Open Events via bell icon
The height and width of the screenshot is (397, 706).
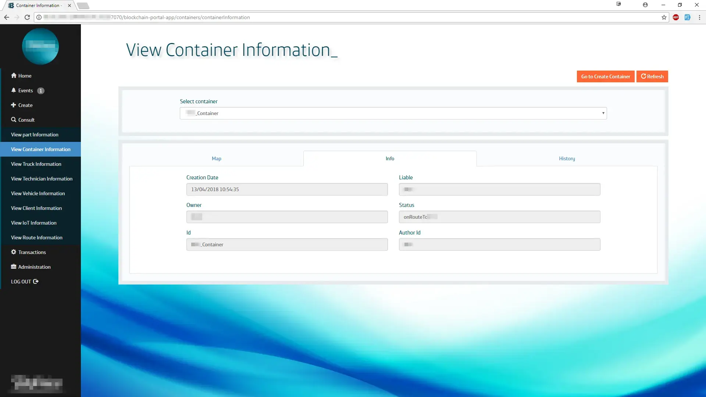click(14, 90)
